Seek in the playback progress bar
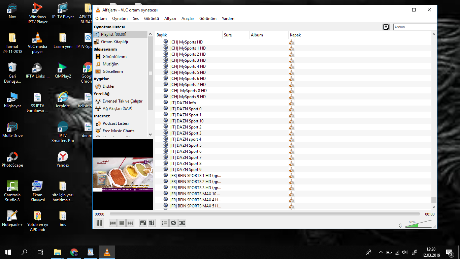Screen dimensions: 460x259 coord(265,214)
